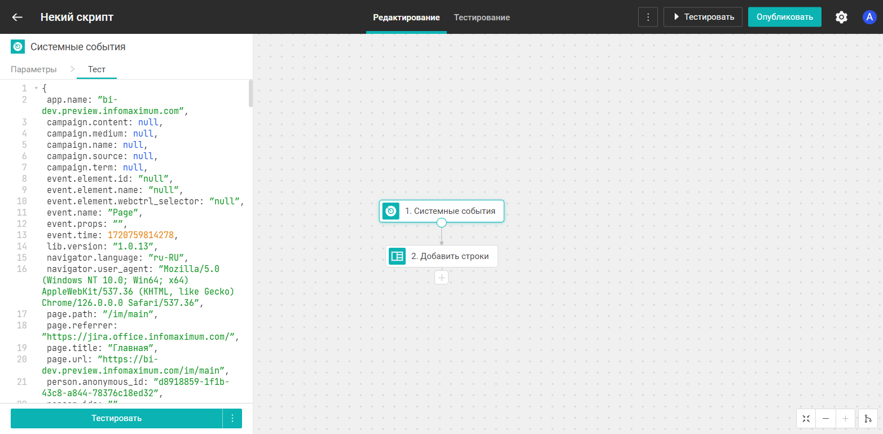Image resolution: width=883 pixels, height=434 pixels.
Task: Collapse the JSON root with the line 1 triangle
Action: coord(36,89)
